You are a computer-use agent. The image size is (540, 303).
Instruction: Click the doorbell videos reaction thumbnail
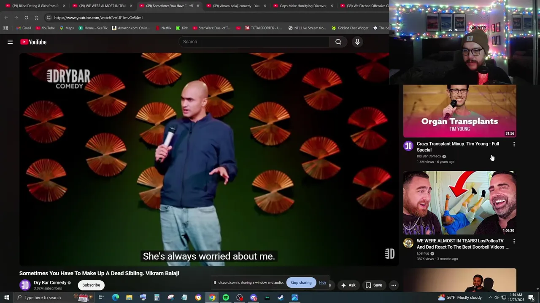[459, 203]
